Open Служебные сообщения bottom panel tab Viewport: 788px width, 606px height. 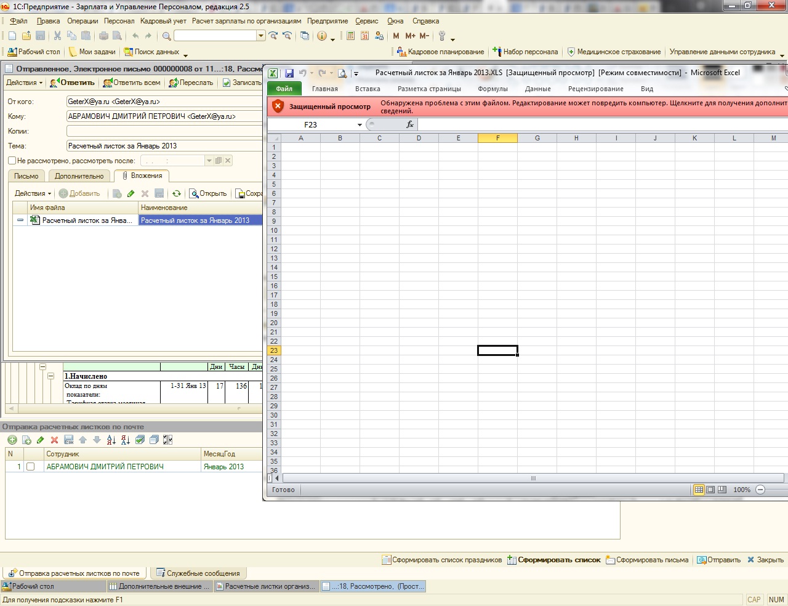[x=198, y=573]
